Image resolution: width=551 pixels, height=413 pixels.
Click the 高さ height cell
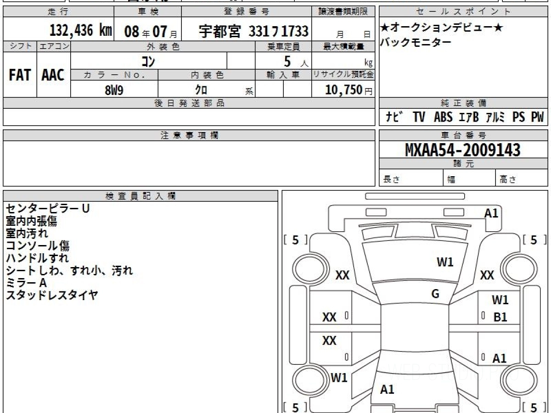pos(522,178)
